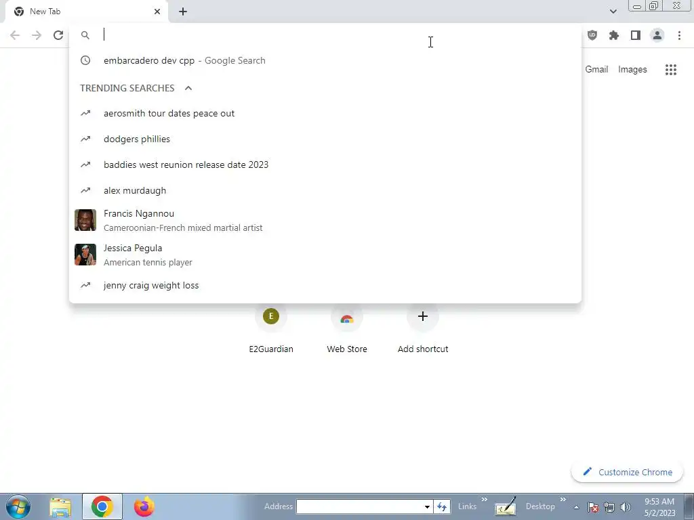The width and height of the screenshot is (694, 520).
Task: Open the Action Center flag icon
Action: coord(593,507)
